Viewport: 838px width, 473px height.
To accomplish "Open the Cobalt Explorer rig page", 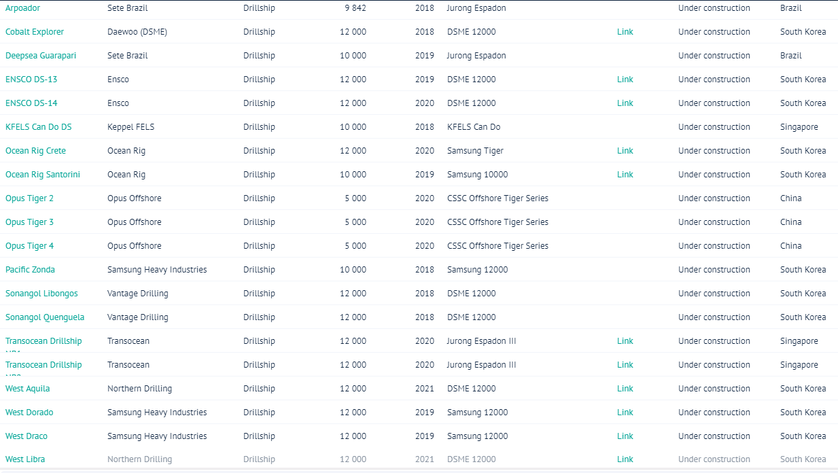I will pos(35,32).
